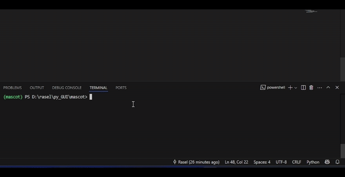Change indentation via Spaces: 4
Screen dimensions: 345x177
262,162
